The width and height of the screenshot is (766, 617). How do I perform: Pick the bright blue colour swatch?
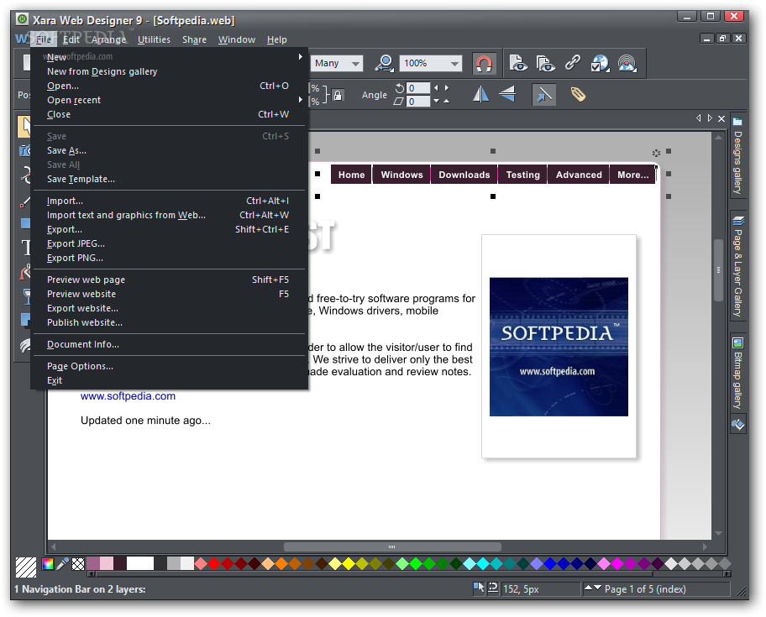[550, 564]
